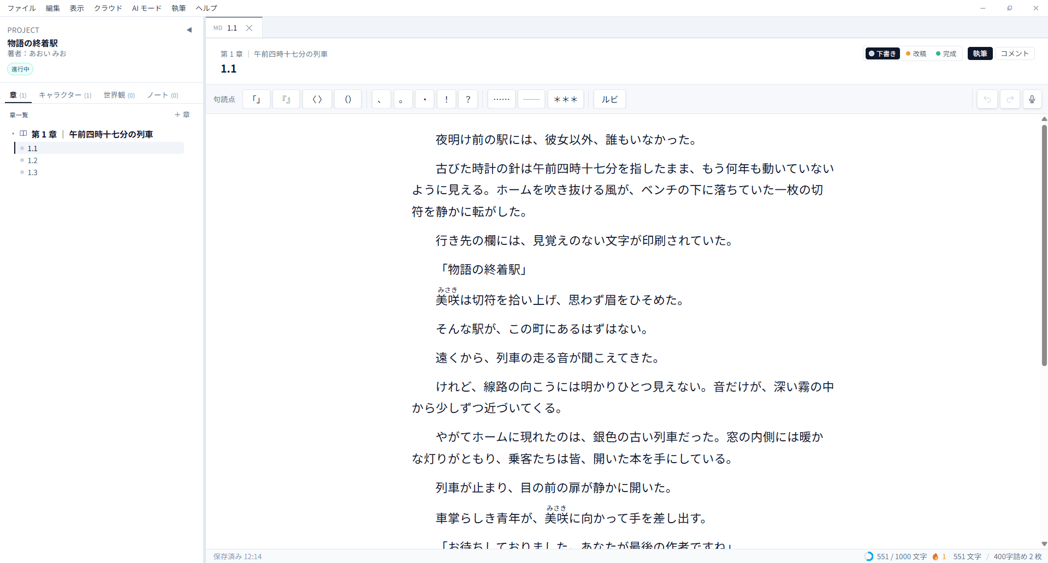Insert long dash ――
The width and height of the screenshot is (1048, 563).
point(531,99)
